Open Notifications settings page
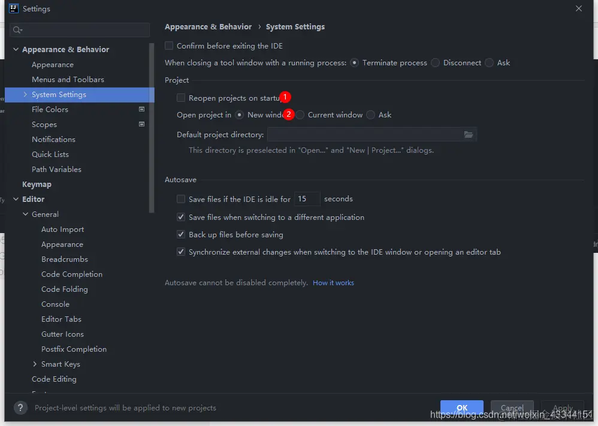Image resolution: width=598 pixels, height=426 pixels. (53, 139)
